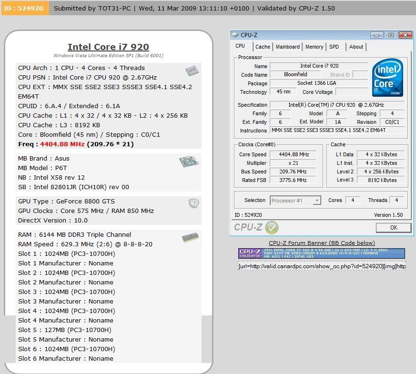This screenshot has height=374, width=416.
Task: Click the red Freq 4404.88 MHz text
Action: click(x=62, y=144)
